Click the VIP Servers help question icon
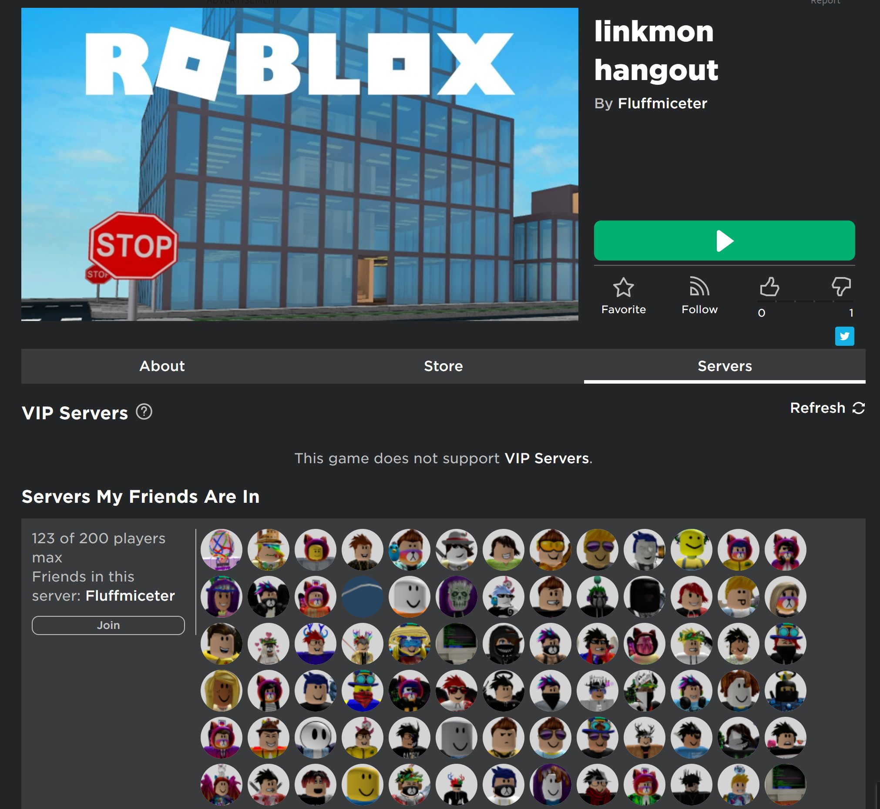The height and width of the screenshot is (809, 880). coord(144,412)
